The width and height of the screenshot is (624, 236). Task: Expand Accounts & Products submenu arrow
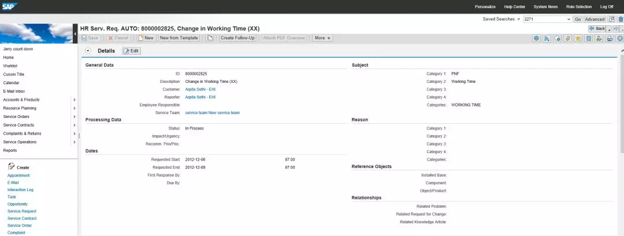[x=74, y=100]
